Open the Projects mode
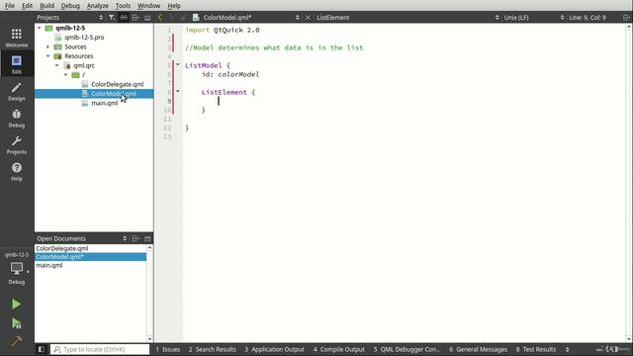 17,144
